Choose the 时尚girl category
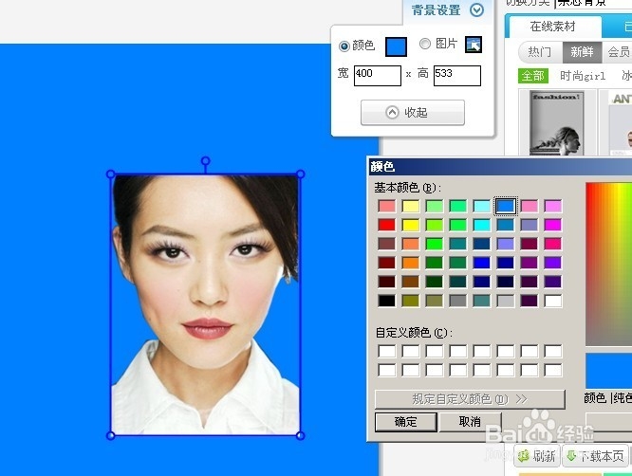The width and height of the screenshot is (632, 476). [x=583, y=76]
